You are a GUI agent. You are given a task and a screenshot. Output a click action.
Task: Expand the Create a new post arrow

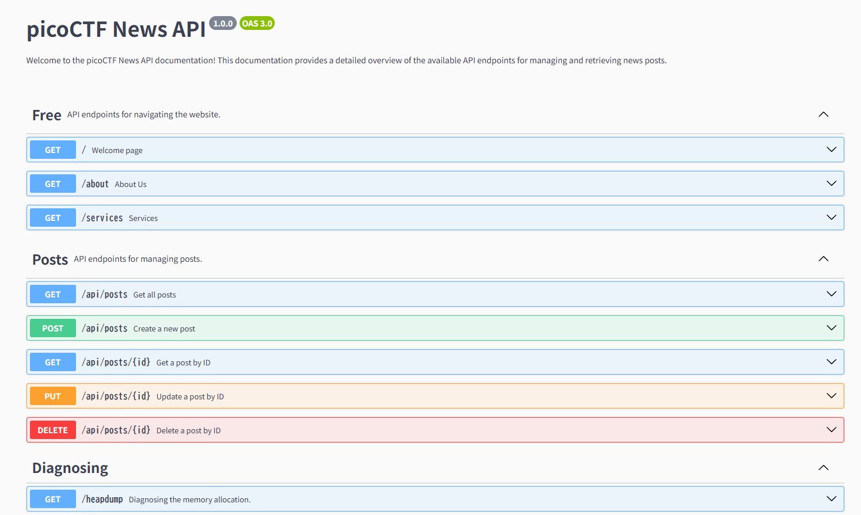coord(831,328)
